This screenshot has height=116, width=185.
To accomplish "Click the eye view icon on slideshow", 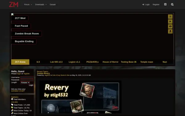I will click(170, 26).
